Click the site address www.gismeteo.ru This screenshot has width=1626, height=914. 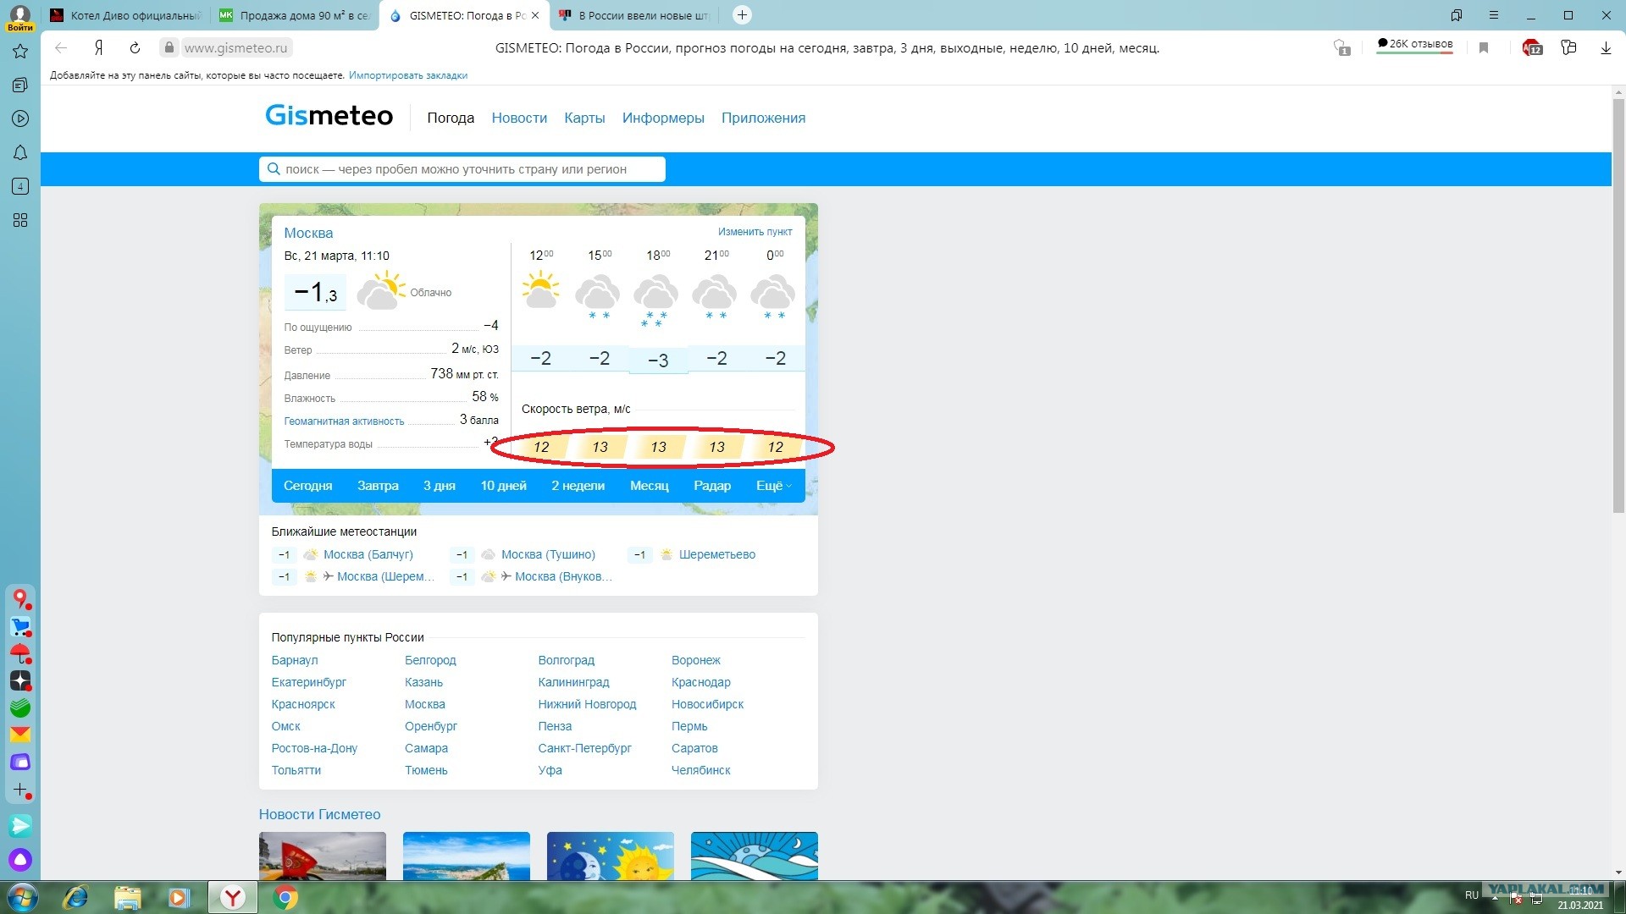point(236,48)
